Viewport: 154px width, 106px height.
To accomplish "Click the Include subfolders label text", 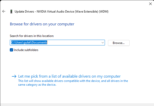I will point(26,50).
